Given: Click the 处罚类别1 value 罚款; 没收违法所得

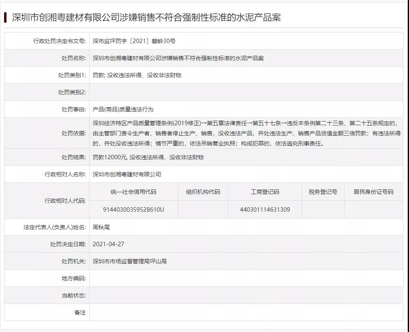Looking at the screenshot, I should tap(136, 75).
